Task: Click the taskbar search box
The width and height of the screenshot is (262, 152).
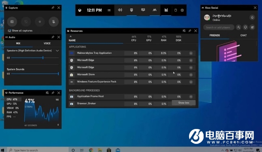Action: pyautogui.click(x=38, y=150)
